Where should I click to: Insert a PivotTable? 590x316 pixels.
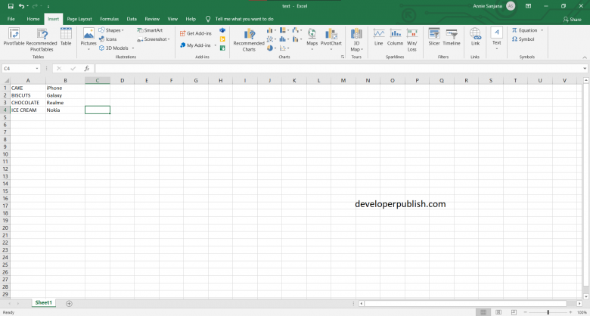tap(14, 37)
